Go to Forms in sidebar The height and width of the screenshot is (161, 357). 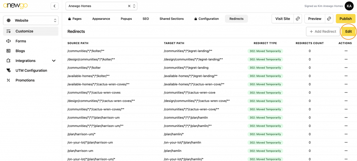(x=21, y=41)
